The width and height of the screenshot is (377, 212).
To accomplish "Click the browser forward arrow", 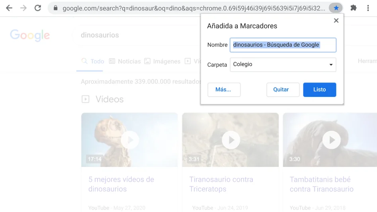I will point(23,8).
